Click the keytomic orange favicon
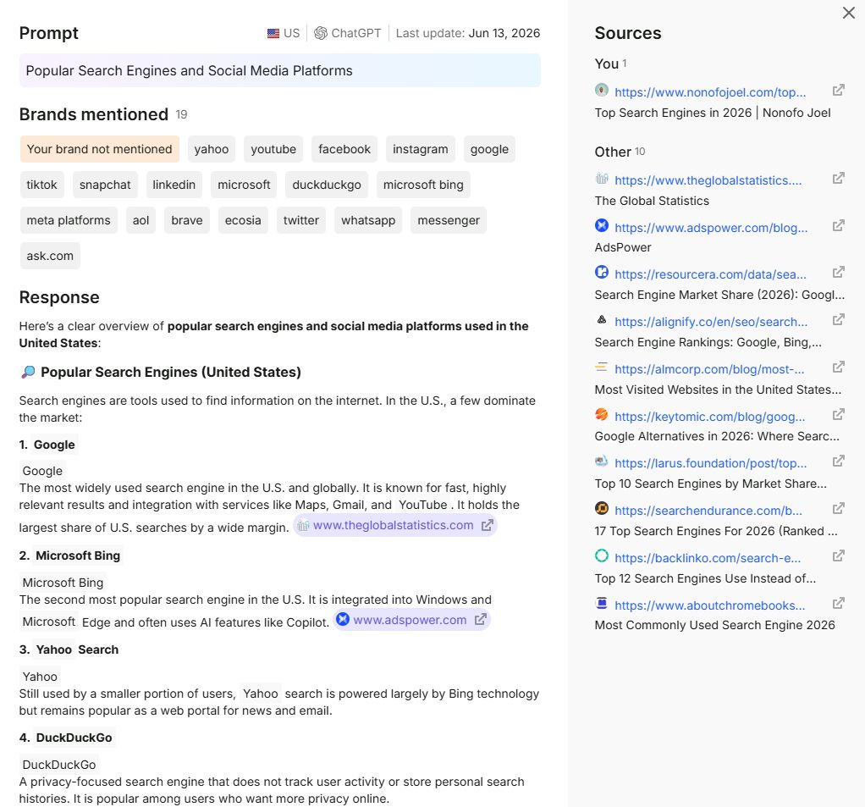Viewport: 865px width, 807px height. click(x=602, y=414)
